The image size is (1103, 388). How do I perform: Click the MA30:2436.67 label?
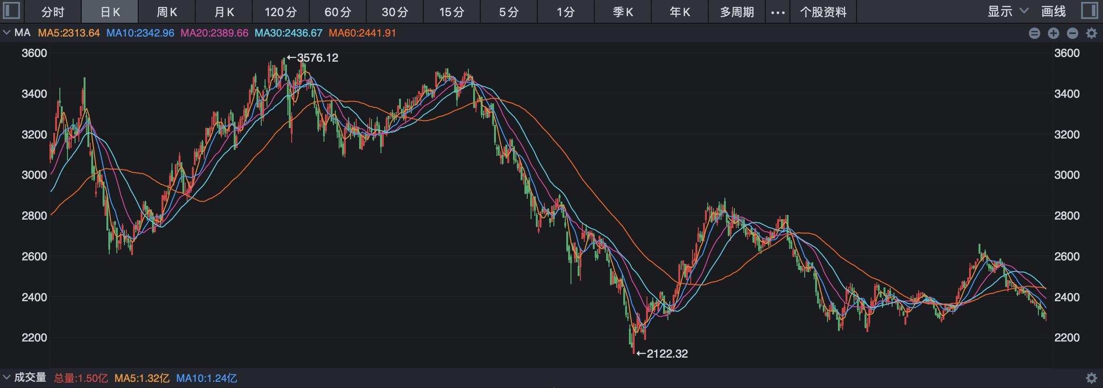pyautogui.click(x=288, y=33)
